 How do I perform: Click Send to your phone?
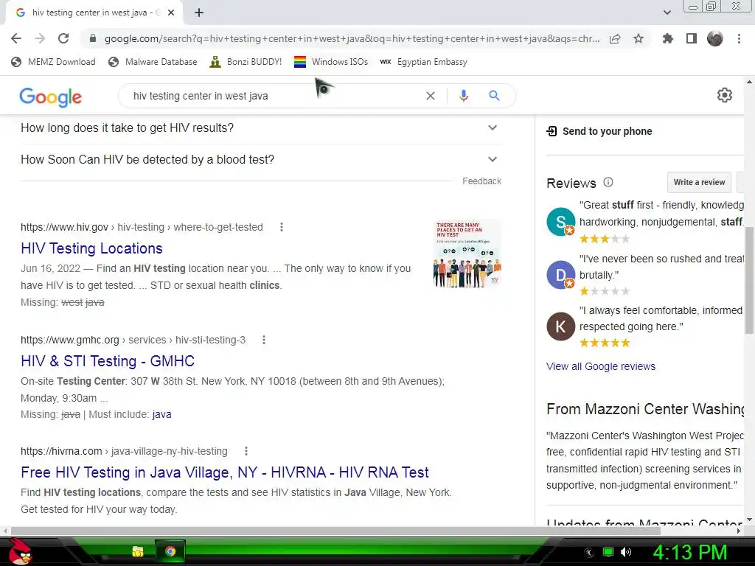(599, 131)
